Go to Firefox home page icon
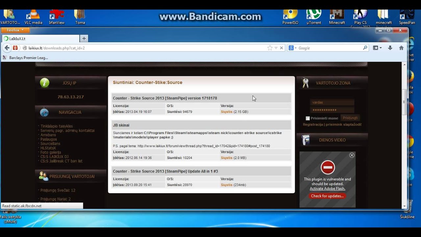The width and height of the screenshot is (421, 237). (x=401, y=48)
